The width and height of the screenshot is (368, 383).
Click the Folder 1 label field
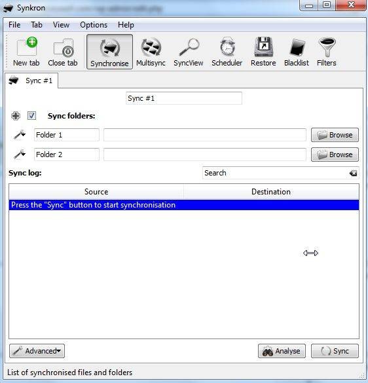click(67, 135)
